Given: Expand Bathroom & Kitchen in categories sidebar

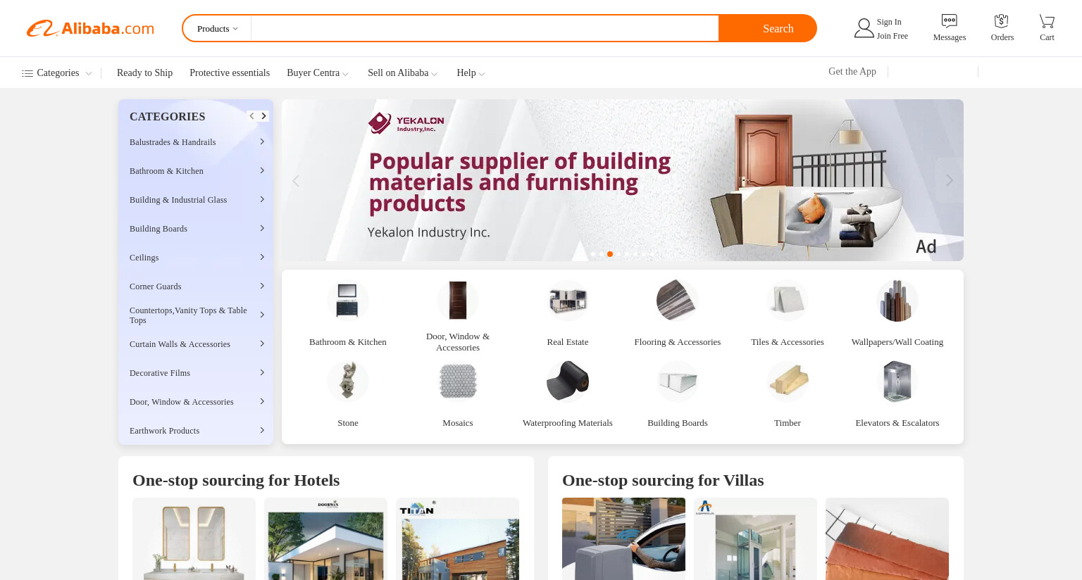Looking at the screenshot, I should click(195, 171).
